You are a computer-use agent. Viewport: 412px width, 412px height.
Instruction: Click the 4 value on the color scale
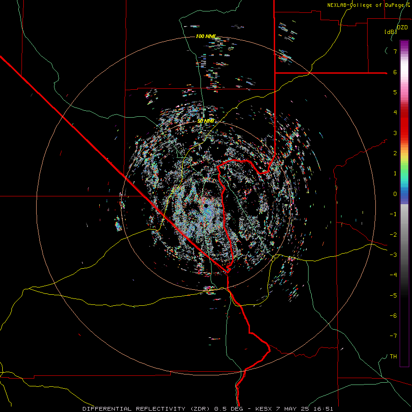coord(395,113)
